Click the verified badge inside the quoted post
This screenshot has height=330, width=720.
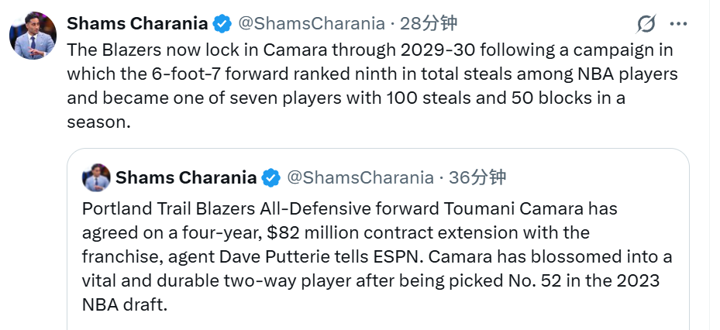270,178
